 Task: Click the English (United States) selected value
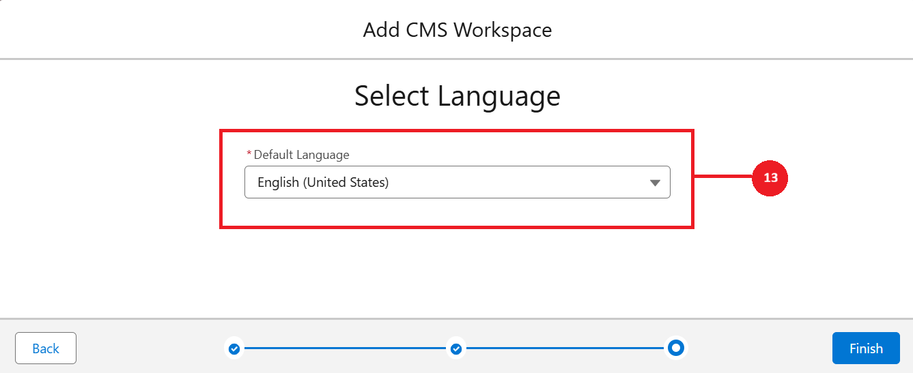pos(323,182)
